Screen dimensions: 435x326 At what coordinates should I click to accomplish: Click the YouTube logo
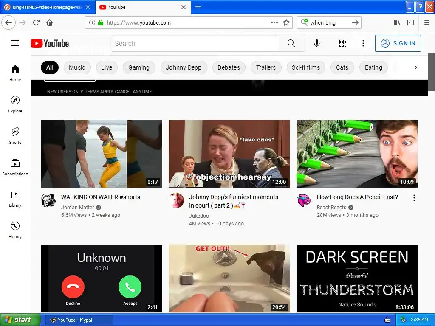50,43
